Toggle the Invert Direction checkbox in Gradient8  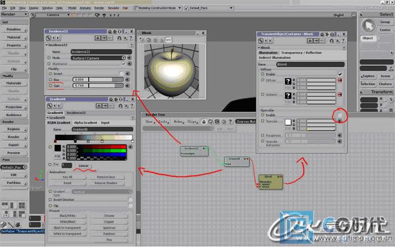click(x=130, y=200)
